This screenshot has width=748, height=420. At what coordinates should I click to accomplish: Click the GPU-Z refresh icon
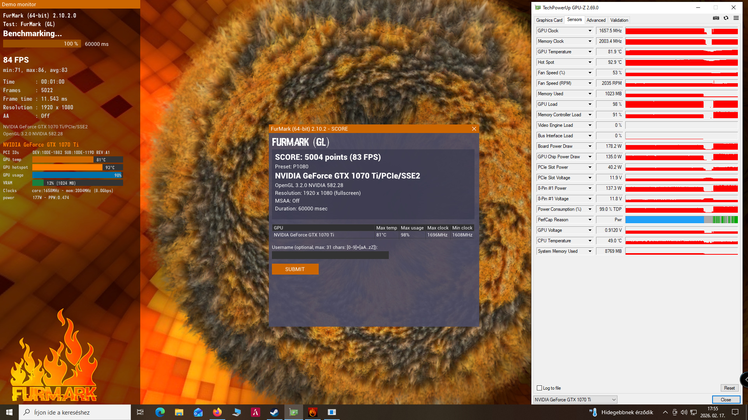pyautogui.click(x=726, y=18)
